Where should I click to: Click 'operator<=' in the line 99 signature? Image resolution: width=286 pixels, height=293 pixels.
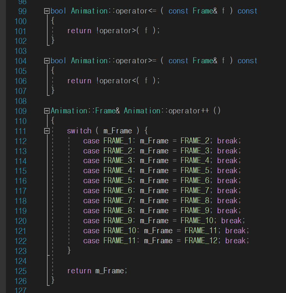136,11
